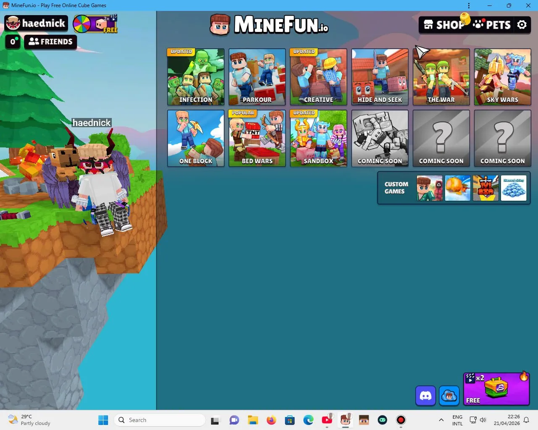Open Task View on the taskbar

216,420
